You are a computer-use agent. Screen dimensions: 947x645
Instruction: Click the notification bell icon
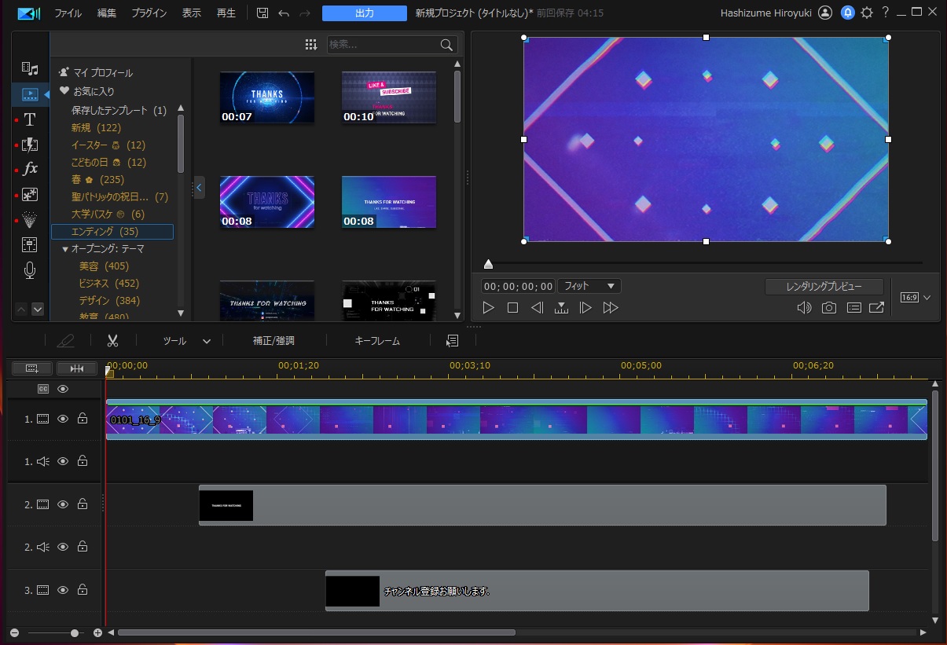click(x=848, y=13)
